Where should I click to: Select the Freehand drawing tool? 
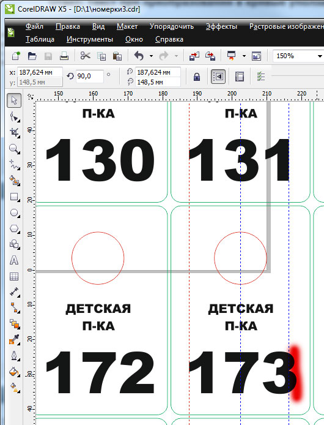[x=14, y=165]
